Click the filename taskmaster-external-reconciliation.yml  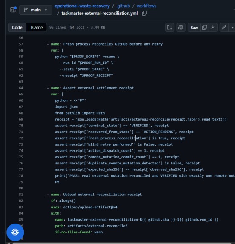tap(100, 13)
